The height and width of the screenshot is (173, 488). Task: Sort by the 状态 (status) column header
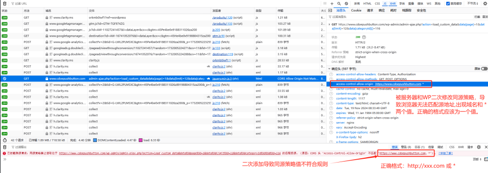coord(11,10)
